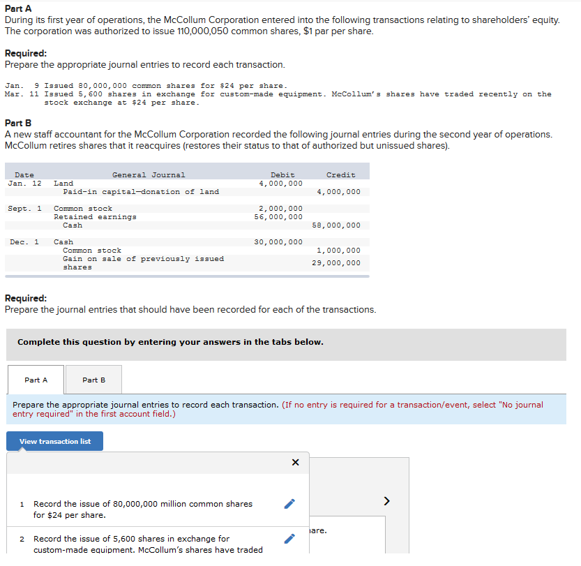Open the Part A tab
This screenshot has height=566, width=581.
click(36, 380)
